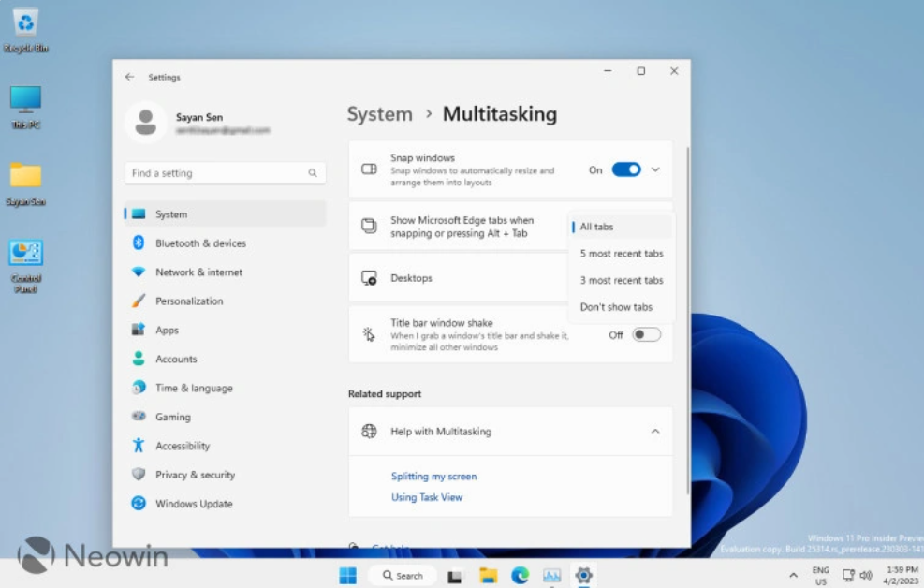The width and height of the screenshot is (924, 588).
Task: Choose All tabs in the dropdown list
Action: pyautogui.click(x=621, y=227)
